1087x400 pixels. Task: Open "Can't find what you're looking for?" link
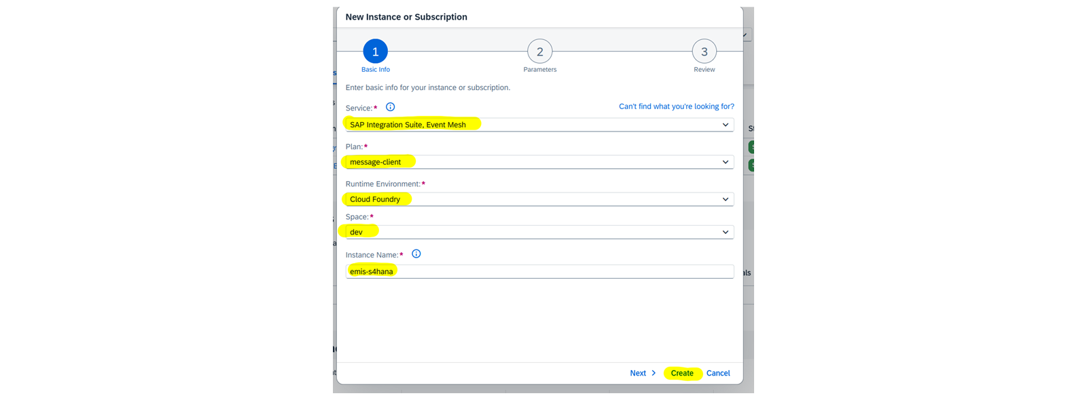(x=676, y=106)
